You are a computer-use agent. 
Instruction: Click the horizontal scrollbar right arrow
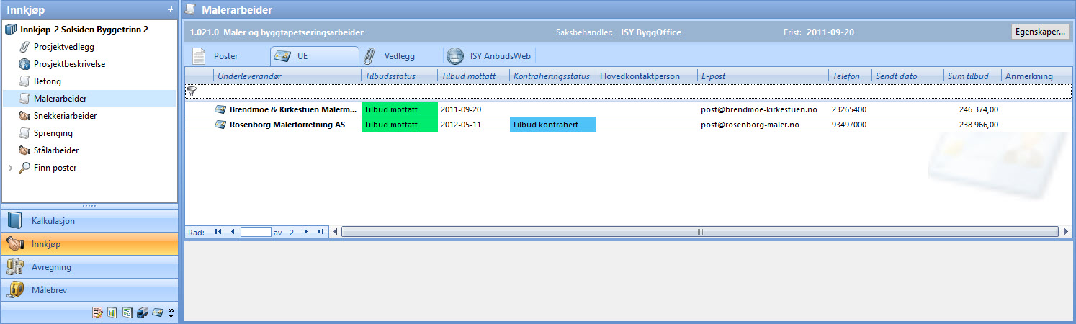coord(1065,232)
